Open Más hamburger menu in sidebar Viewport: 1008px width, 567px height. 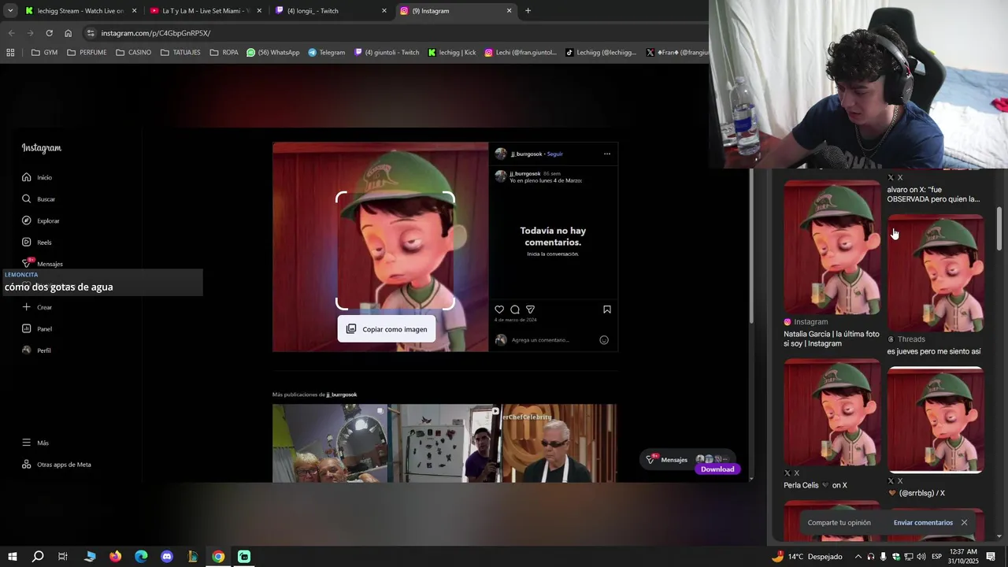35,443
